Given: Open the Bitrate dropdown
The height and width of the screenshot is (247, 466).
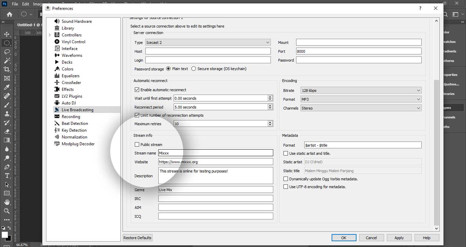Looking at the screenshot, I should coord(361,90).
